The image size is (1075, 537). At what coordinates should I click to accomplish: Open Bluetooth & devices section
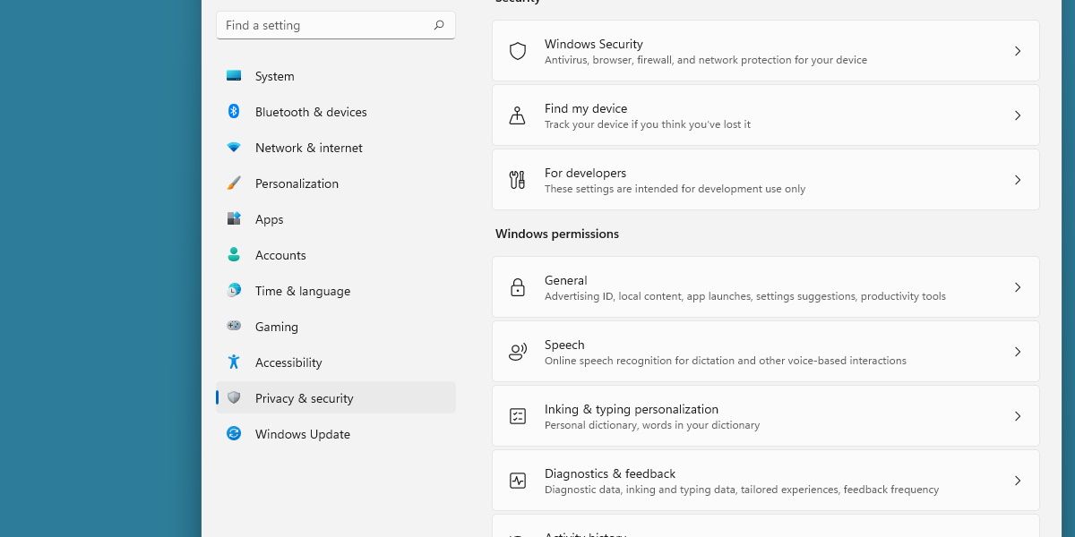pos(336,112)
